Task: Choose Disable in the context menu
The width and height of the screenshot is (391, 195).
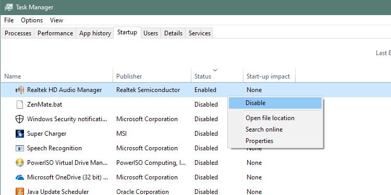Action: click(x=275, y=103)
